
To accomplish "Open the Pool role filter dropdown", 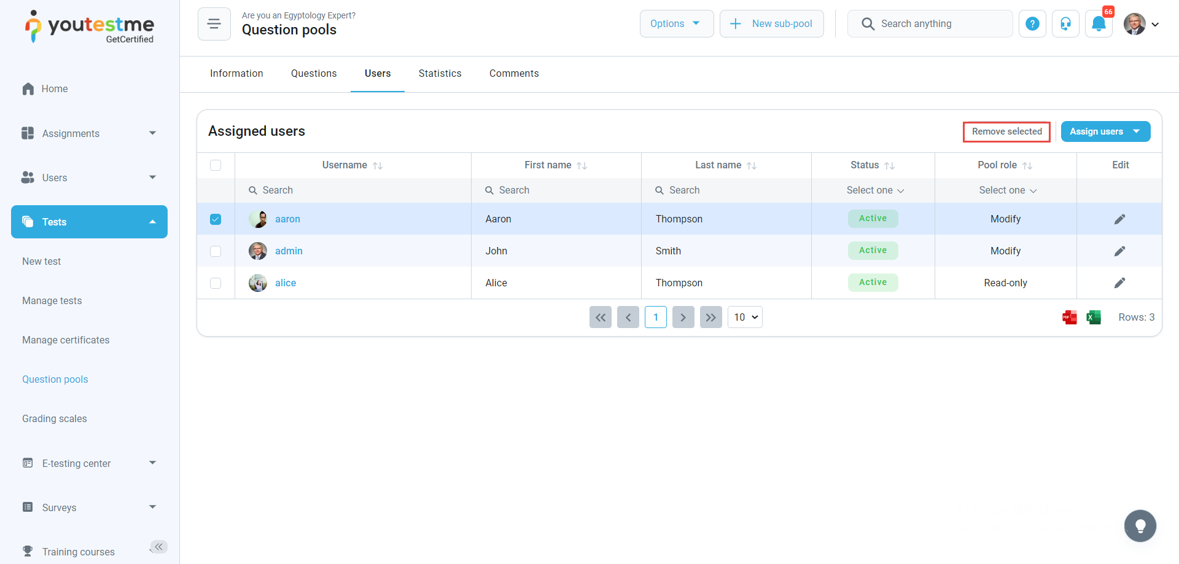I will point(1007,190).
